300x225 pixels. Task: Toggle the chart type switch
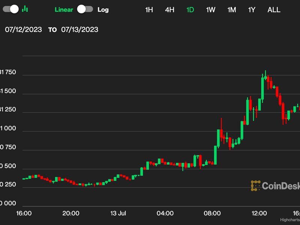10,9
